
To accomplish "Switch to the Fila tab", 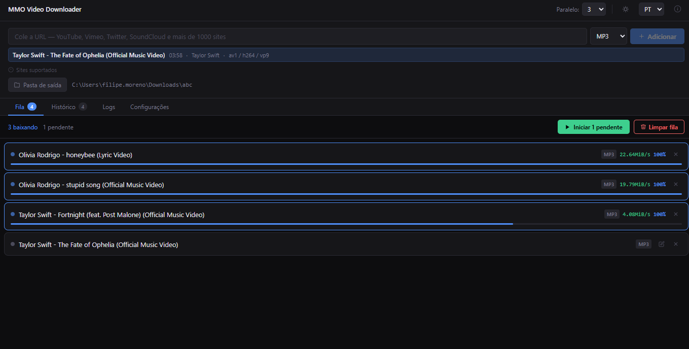I will tap(25, 107).
